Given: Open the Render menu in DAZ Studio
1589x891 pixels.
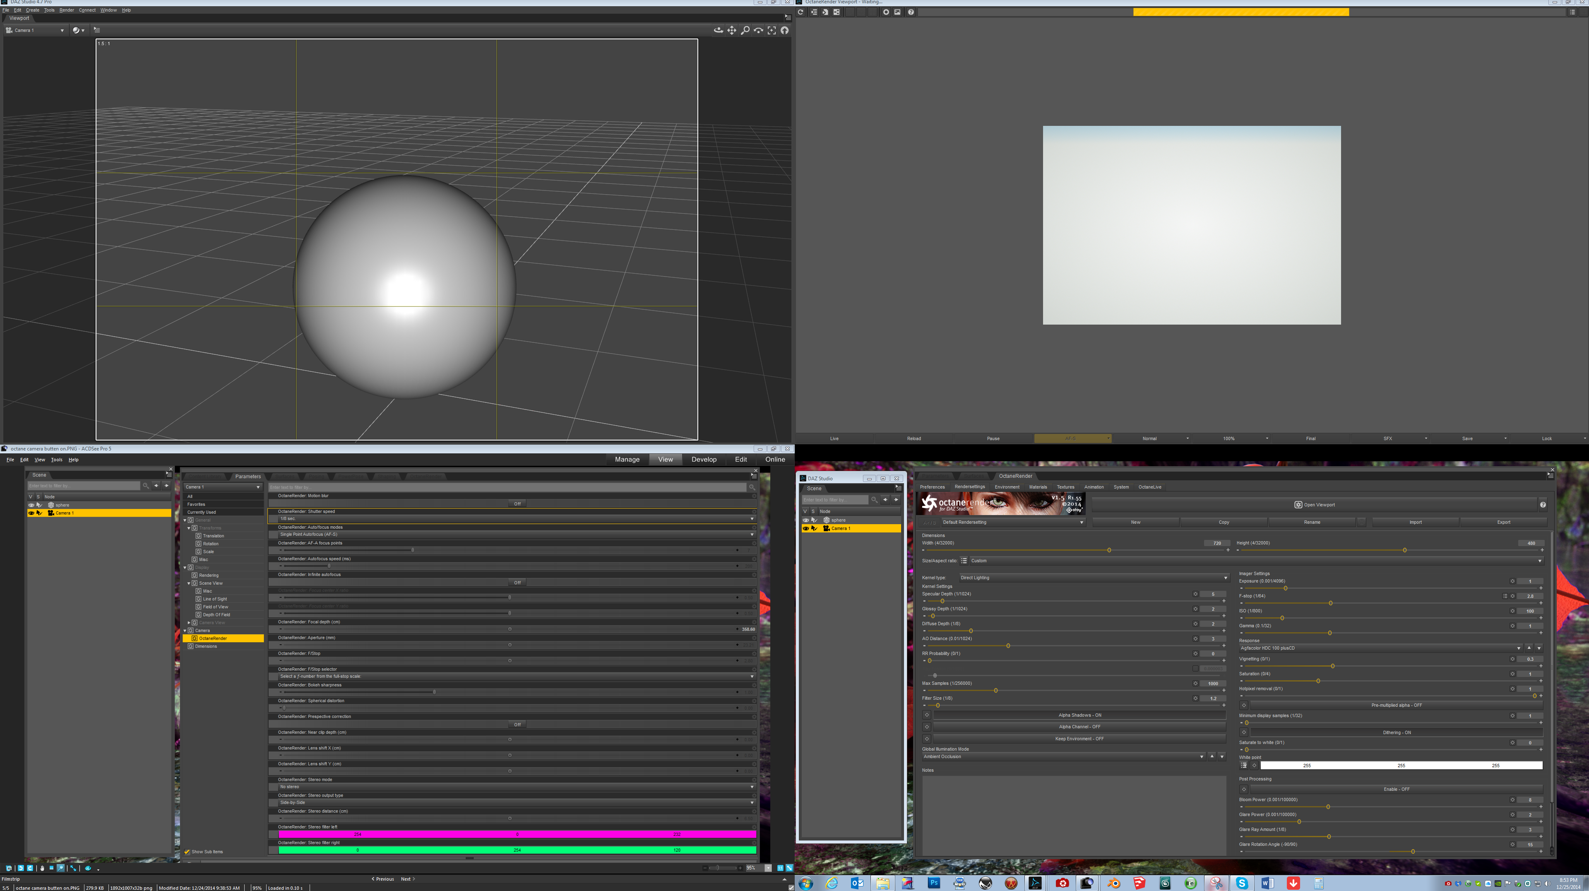Looking at the screenshot, I should 67,10.
